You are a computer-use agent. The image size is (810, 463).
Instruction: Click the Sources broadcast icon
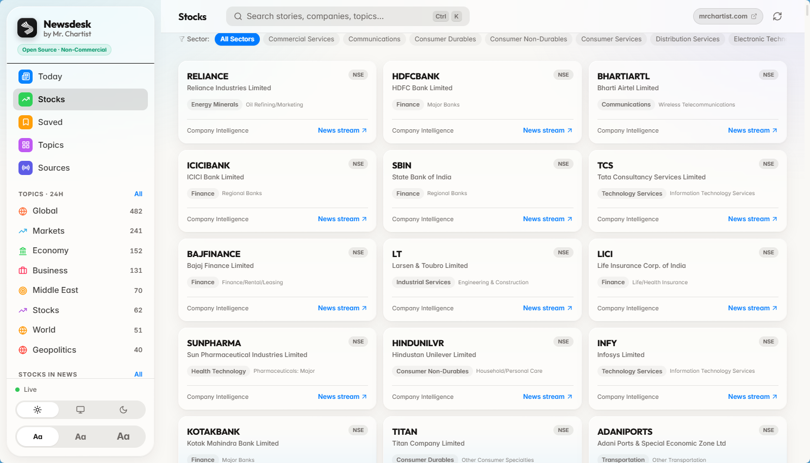tap(26, 168)
